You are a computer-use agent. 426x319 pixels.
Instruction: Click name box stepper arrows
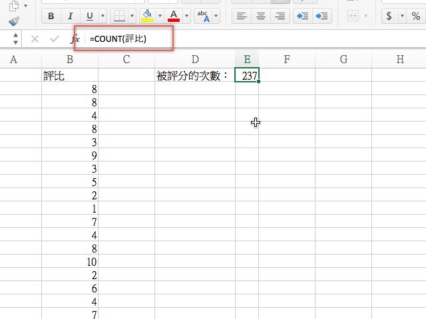click(15, 39)
